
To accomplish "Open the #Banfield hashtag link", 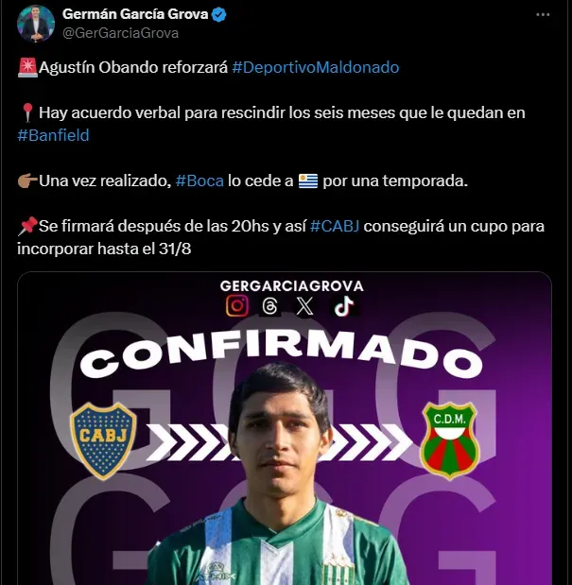I will [53, 135].
